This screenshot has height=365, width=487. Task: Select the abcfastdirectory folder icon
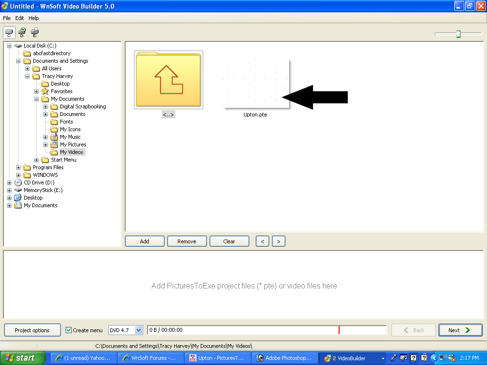[27, 53]
